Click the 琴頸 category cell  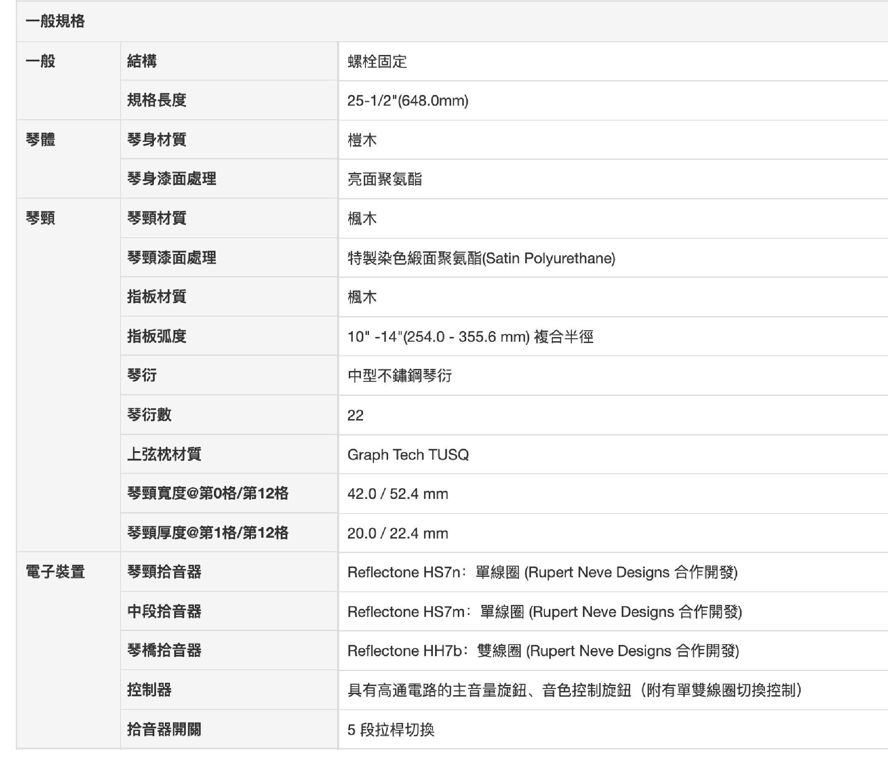coord(40,218)
